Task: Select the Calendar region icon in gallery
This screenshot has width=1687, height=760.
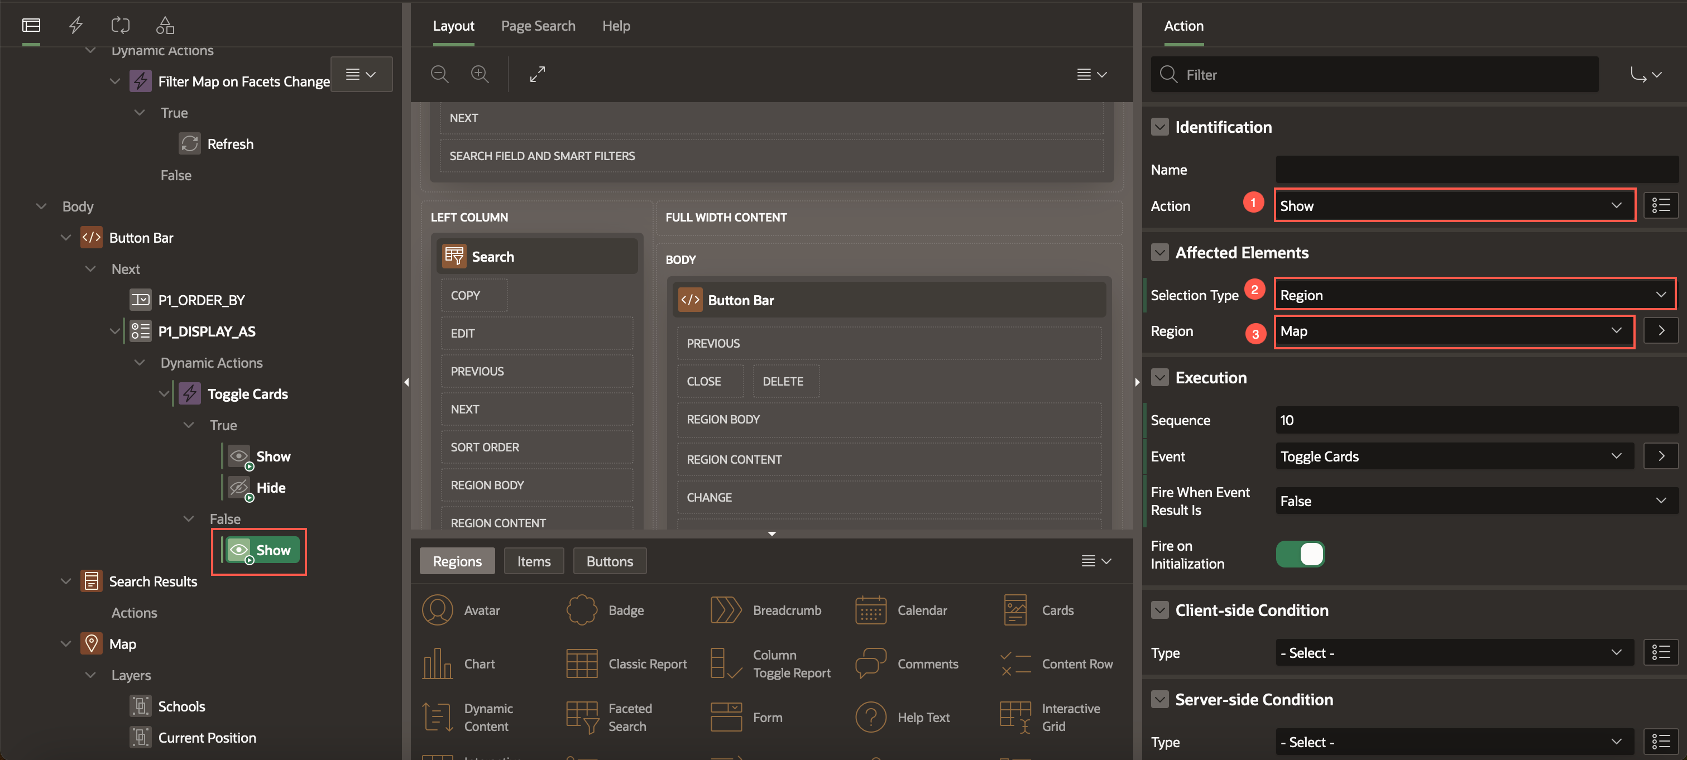Action: coord(870,609)
